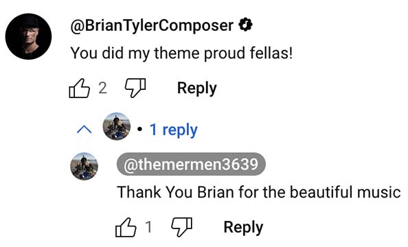This screenshot has width=408, height=247.
Task: Open BrianTylerComposer's profile picture
Action: (28, 36)
